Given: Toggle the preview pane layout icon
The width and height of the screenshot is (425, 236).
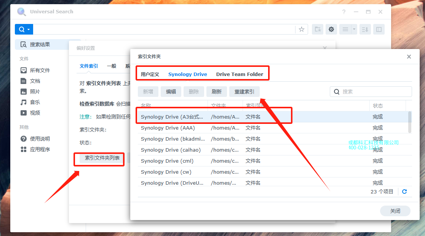Looking at the screenshot, I should (379, 29).
